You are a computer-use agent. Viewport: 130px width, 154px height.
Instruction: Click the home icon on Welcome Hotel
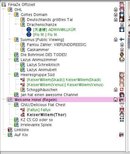(116, 100)
